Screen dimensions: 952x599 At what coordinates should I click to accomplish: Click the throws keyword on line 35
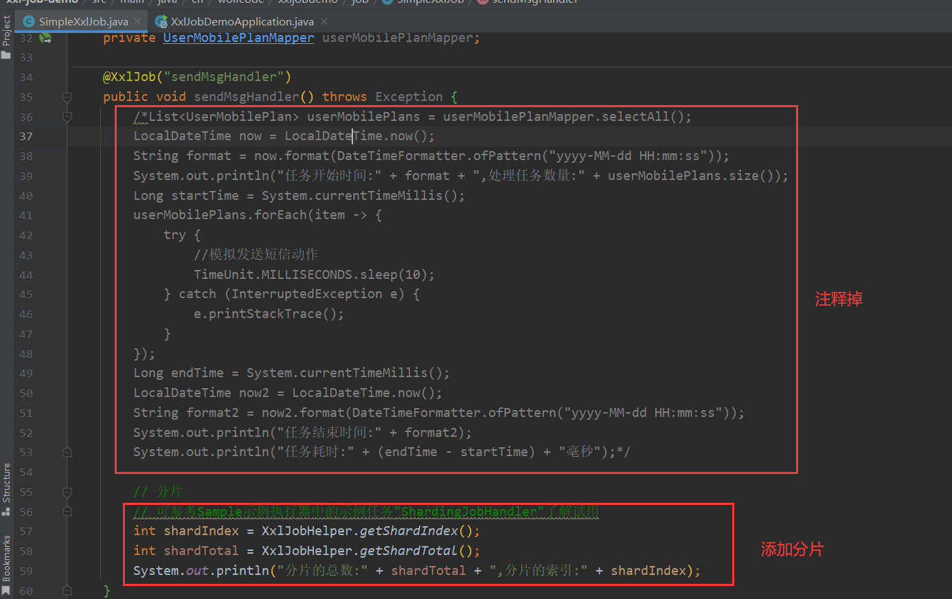pos(345,97)
